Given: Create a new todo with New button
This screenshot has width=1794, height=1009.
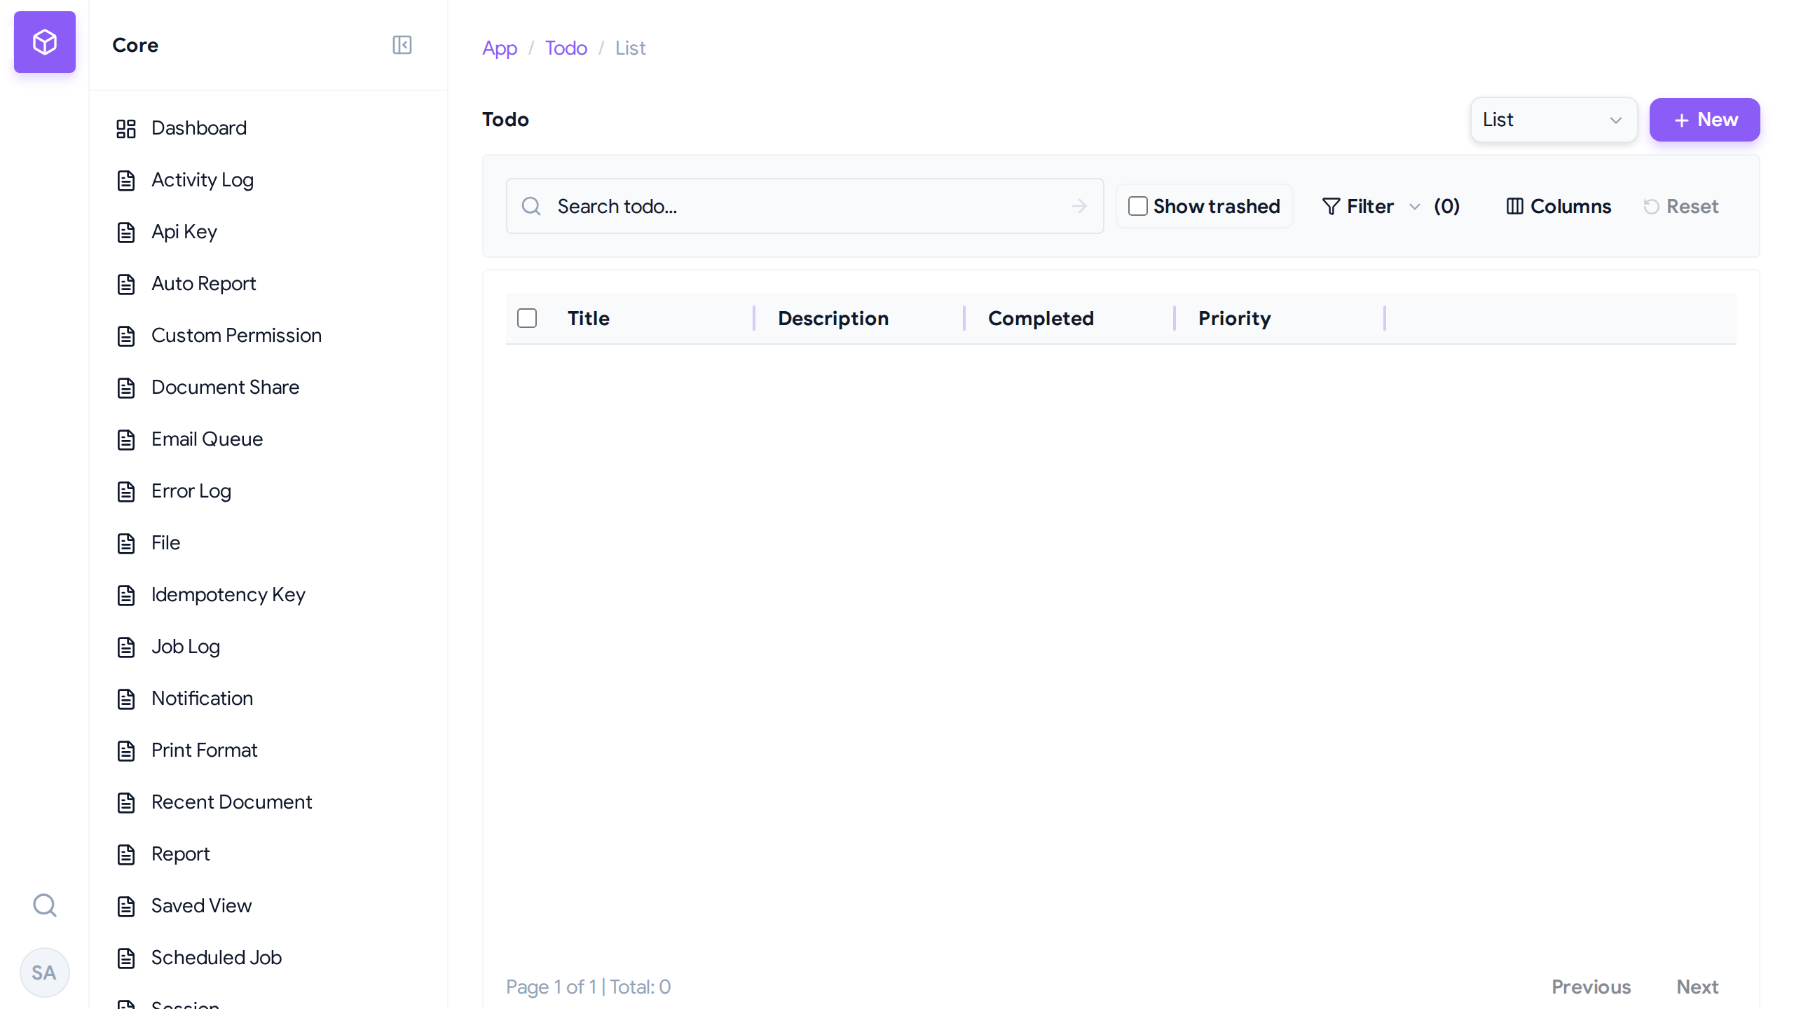Looking at the screenshot, I should (1704, 120).
